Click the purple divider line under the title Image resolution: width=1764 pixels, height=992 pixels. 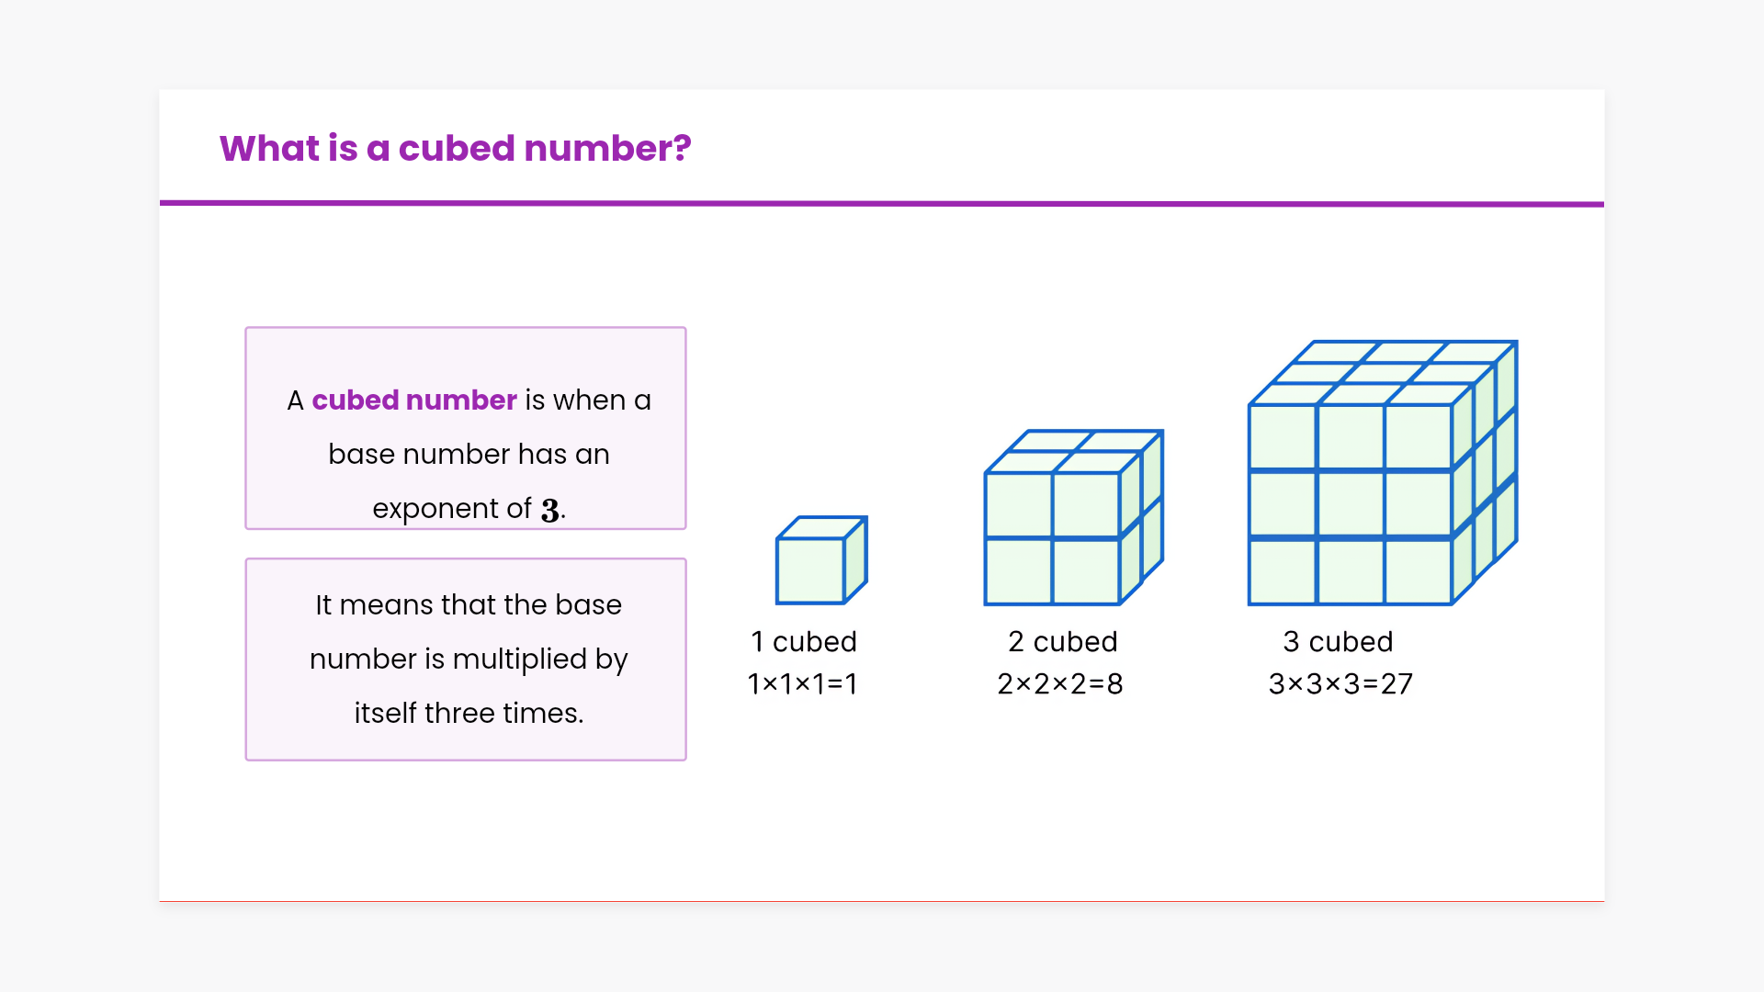pos(882,204)
